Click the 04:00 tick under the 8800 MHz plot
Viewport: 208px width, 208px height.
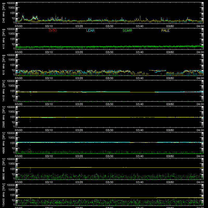200,182
